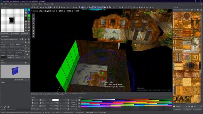203x114 pixels.
Task: Search items with magnifier in Items panel
Action: pos(26,63)
